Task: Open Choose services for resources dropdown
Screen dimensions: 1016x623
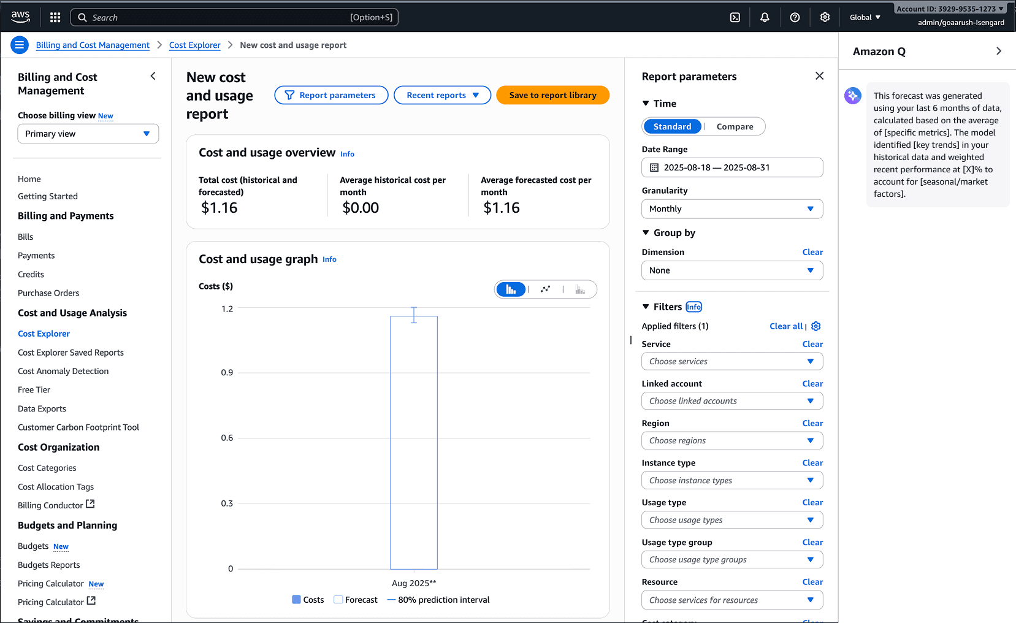Action: point(732,600)
